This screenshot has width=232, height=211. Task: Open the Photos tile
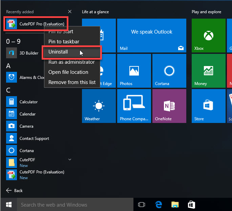coord(134,71)
